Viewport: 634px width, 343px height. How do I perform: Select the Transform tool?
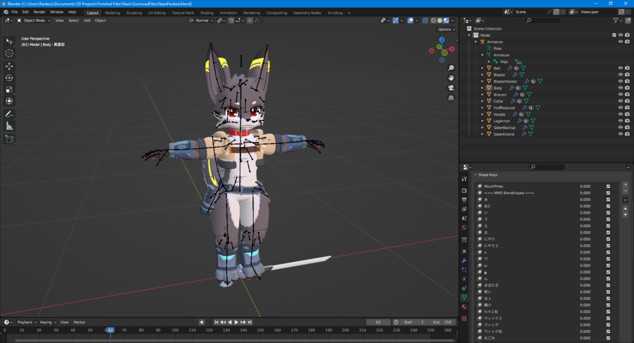9,101
